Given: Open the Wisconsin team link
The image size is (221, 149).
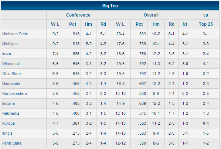Looking at the screenshot, I should click(11, 64).
